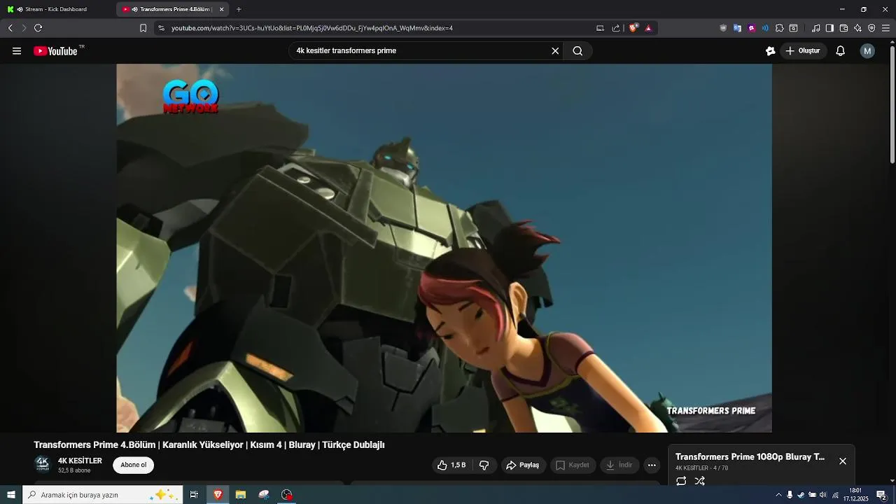Open YouTube notifications bell

coord(840,51)
